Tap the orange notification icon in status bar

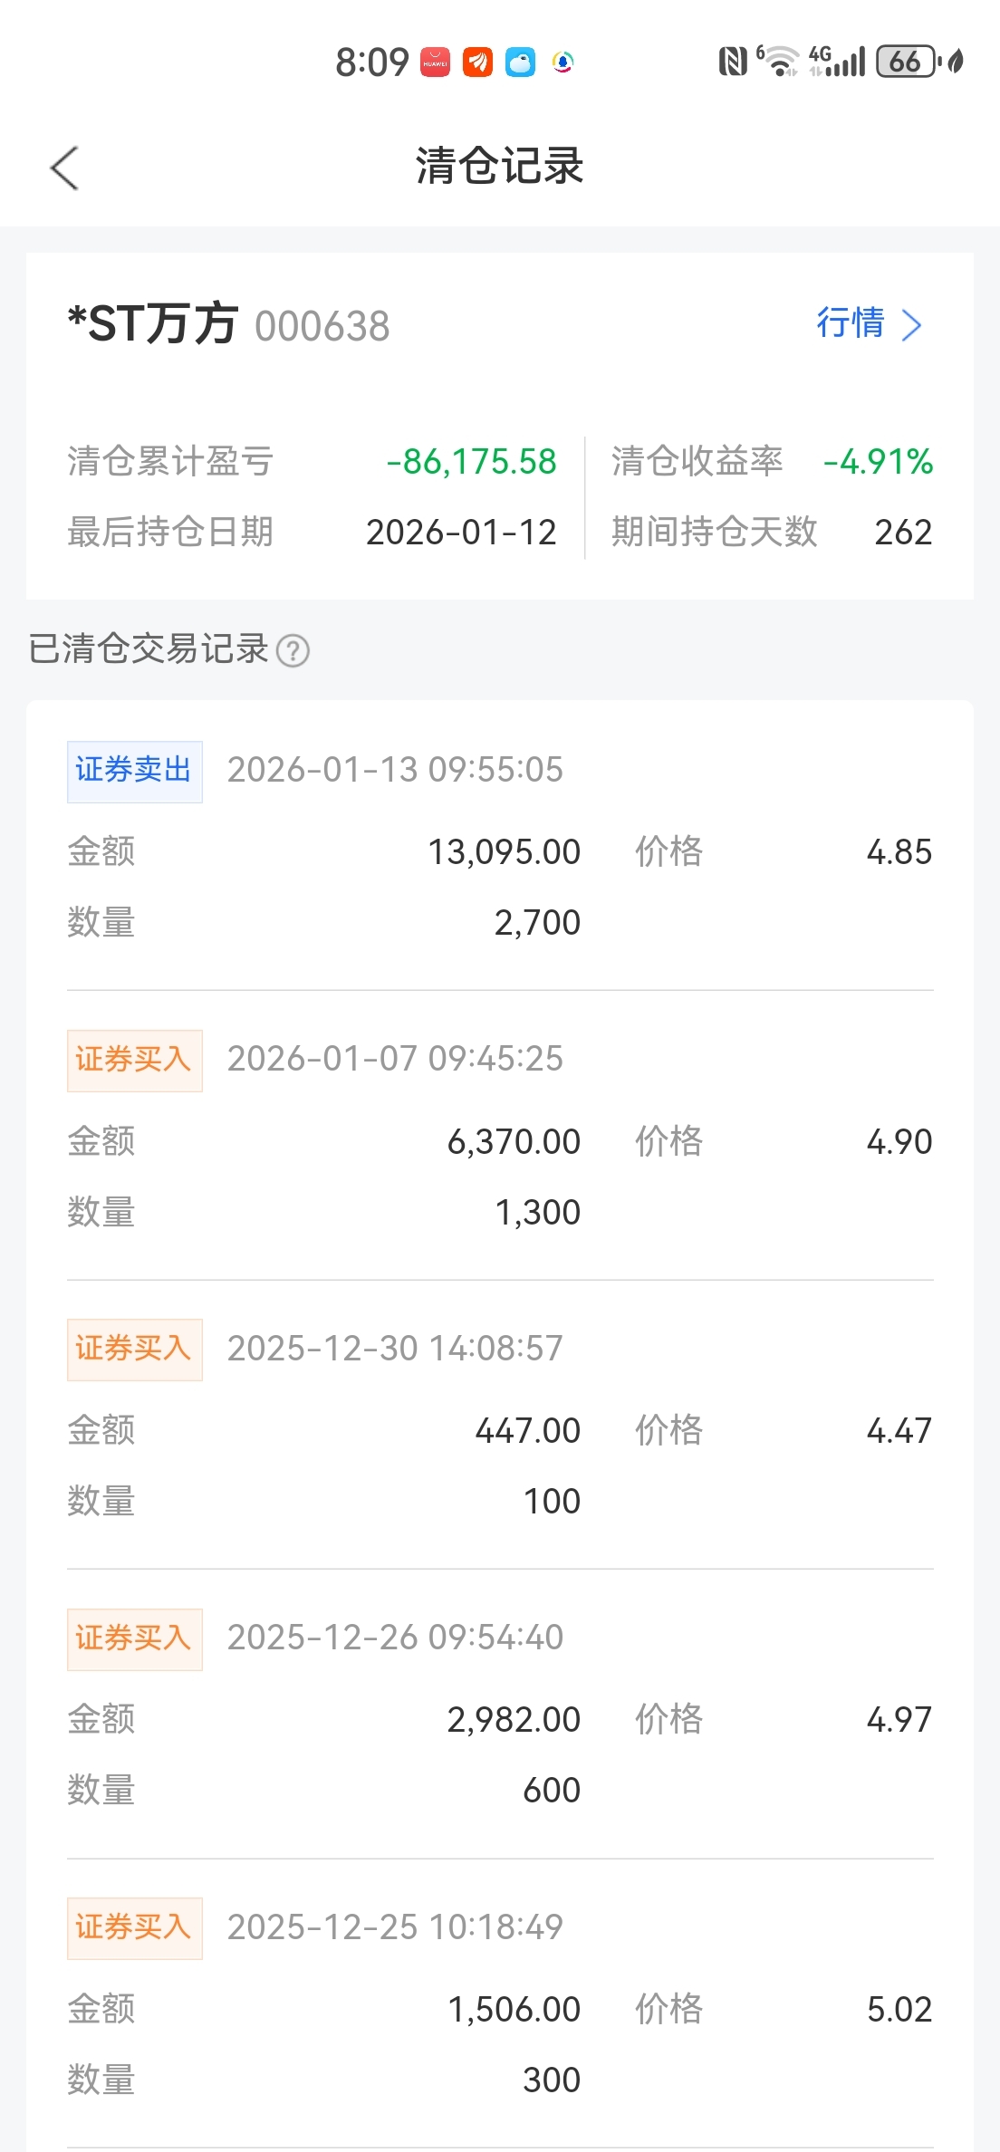coord(477,62)
